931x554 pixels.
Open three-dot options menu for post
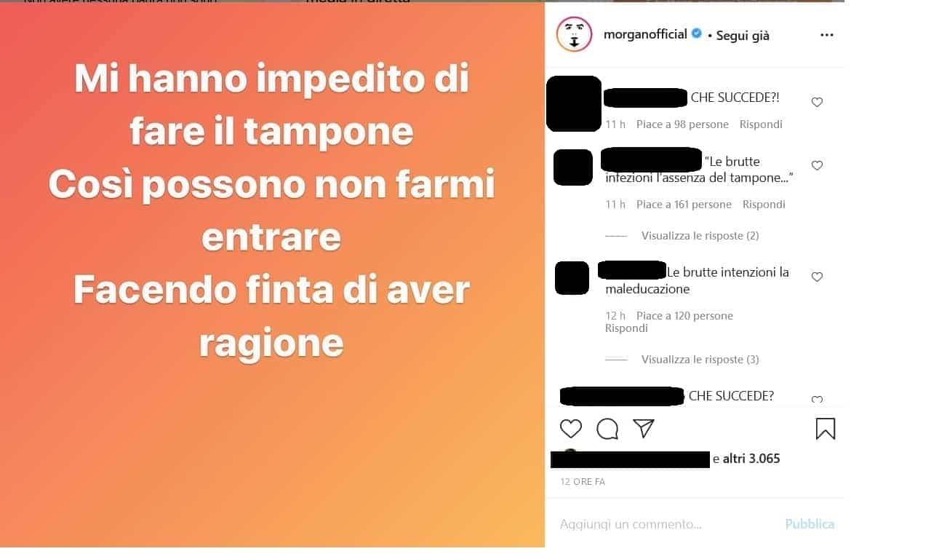(x=827, y=35)
